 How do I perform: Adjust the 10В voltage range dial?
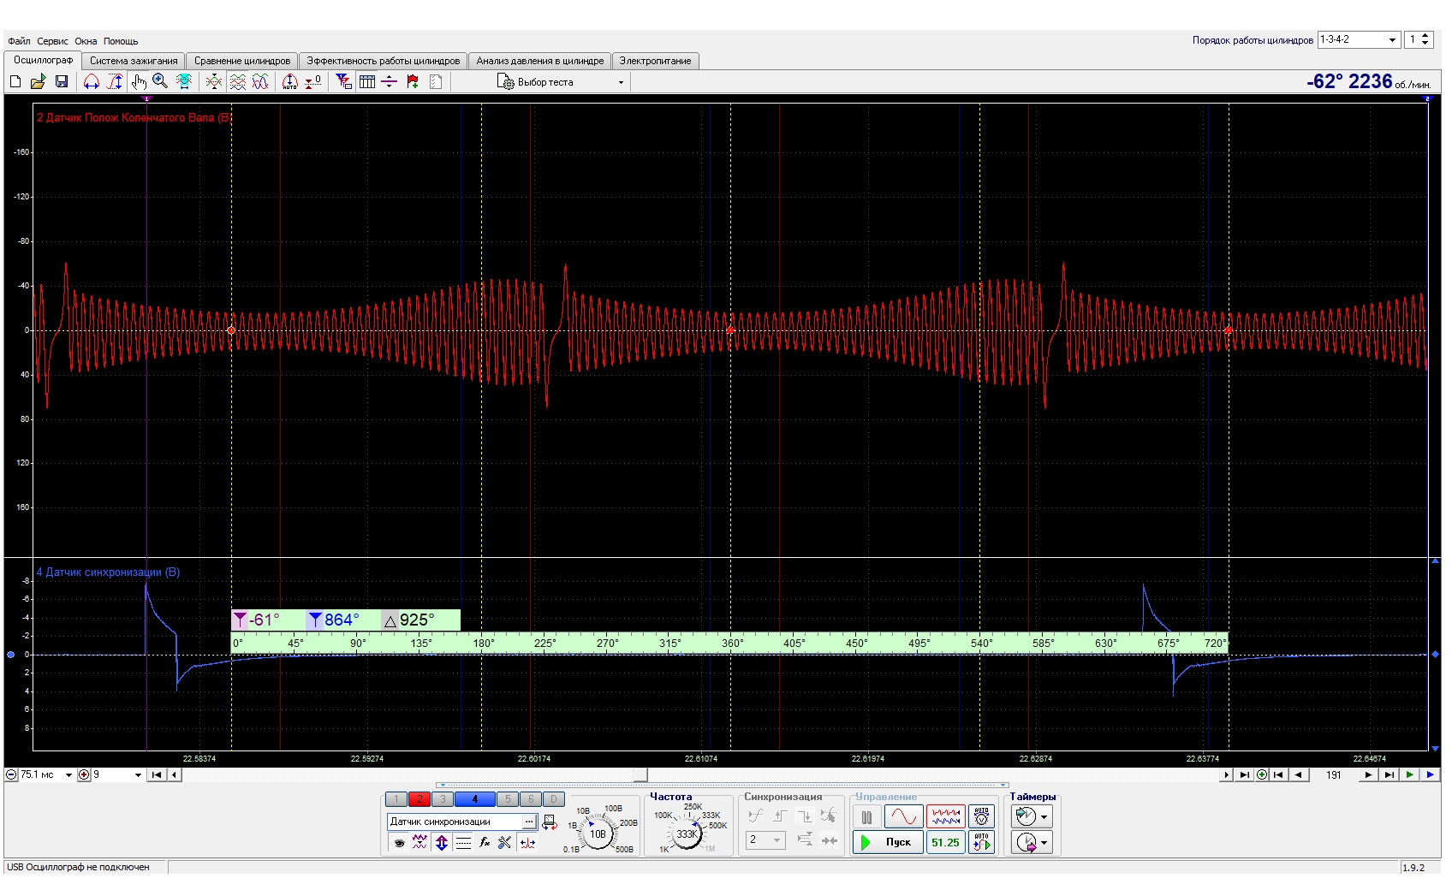click(x=598, y=834)
